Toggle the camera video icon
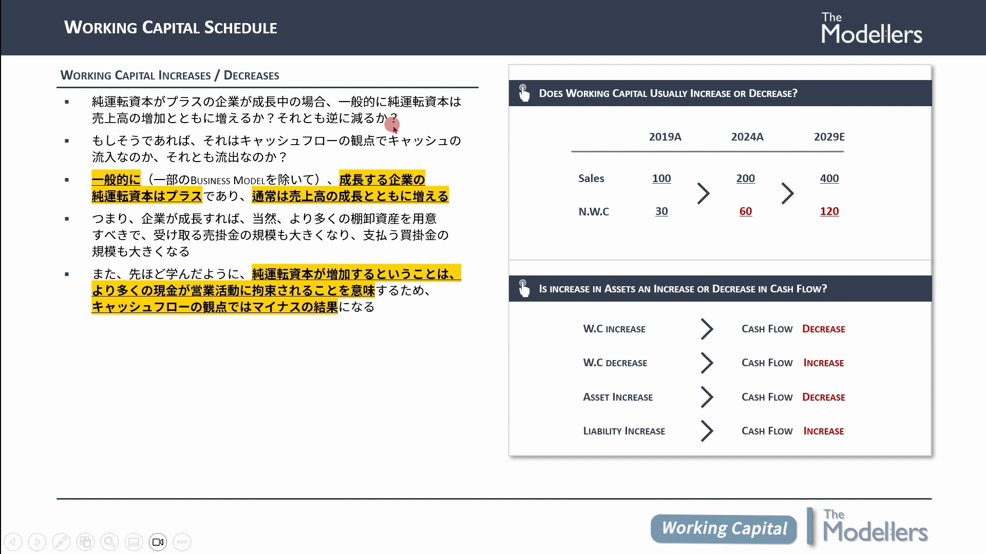Viewport: 986px width, 554px height. click(x=158, y=542)
